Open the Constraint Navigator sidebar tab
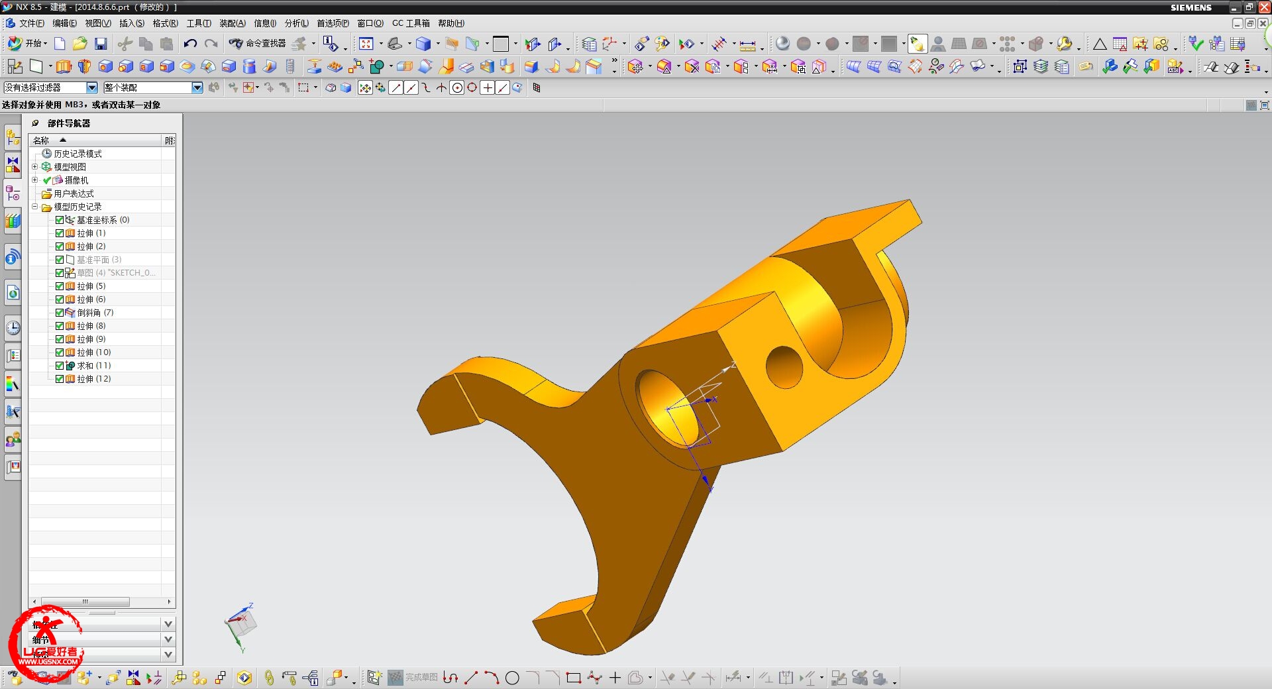The width and height of the screenshot is (1272, 689). [x=13, y=164]
